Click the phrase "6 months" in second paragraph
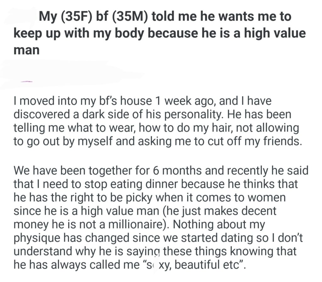The height and width of the screenshot is (282, 322). 177,171
